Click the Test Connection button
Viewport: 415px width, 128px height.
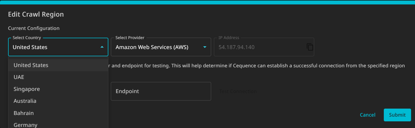click(x=238, y=91)
